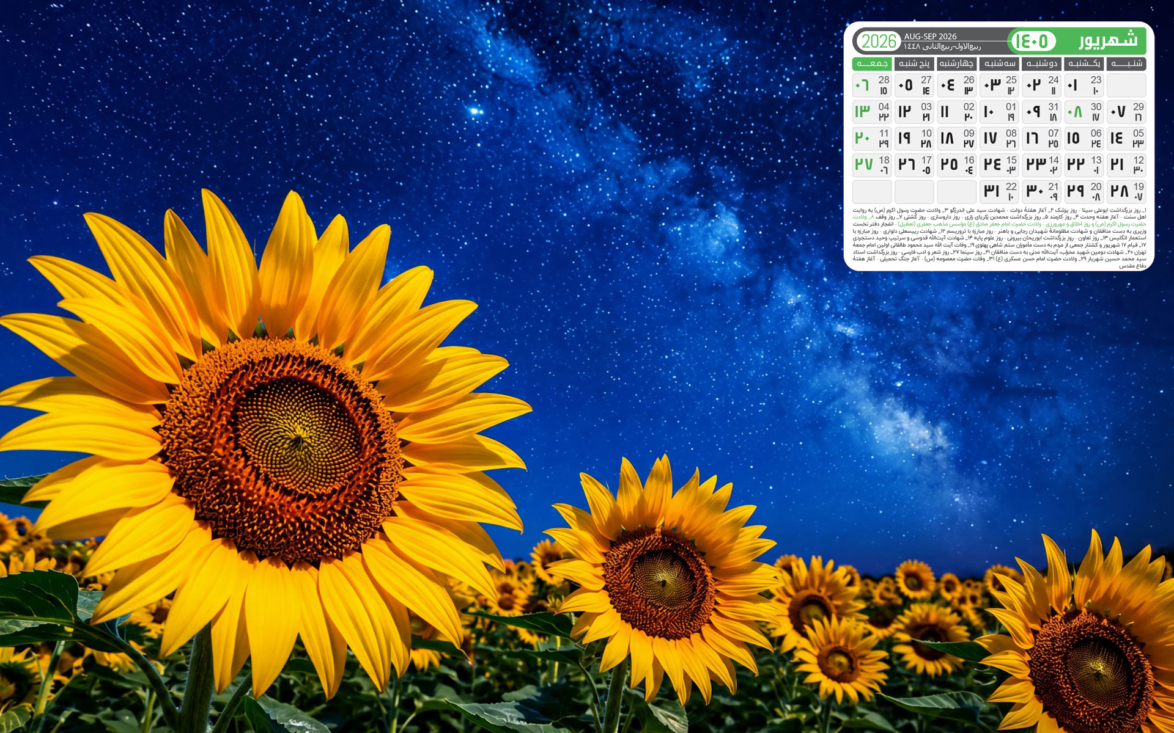Select green Friday ۰۶ cell (August 28)

click(872, 86)
